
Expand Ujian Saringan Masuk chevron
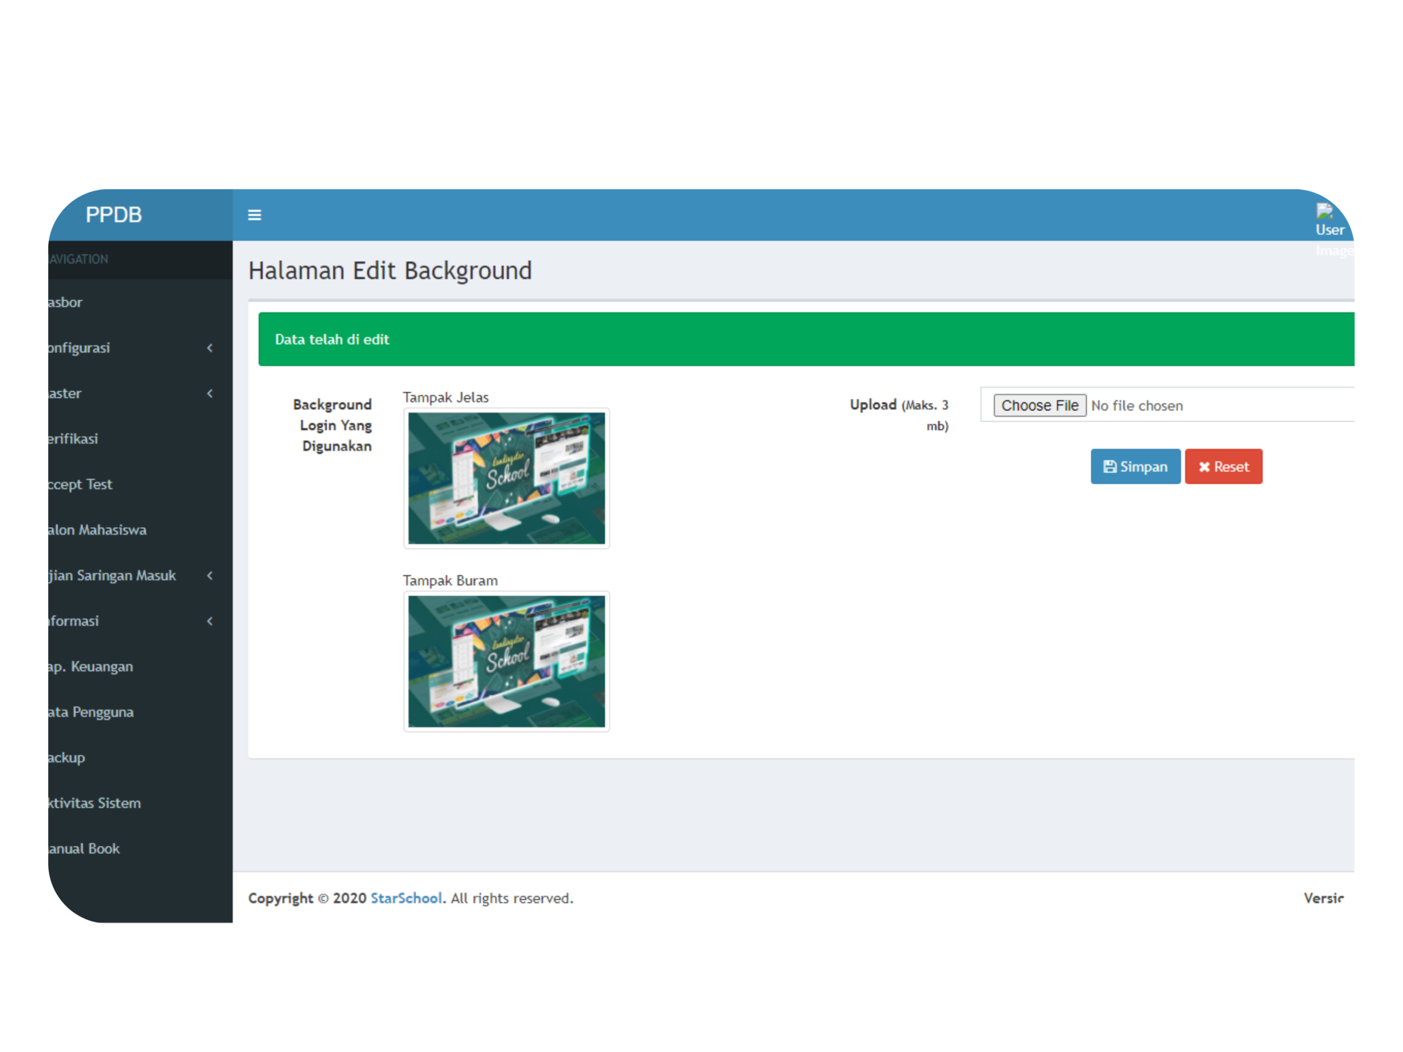coord(210,575)
